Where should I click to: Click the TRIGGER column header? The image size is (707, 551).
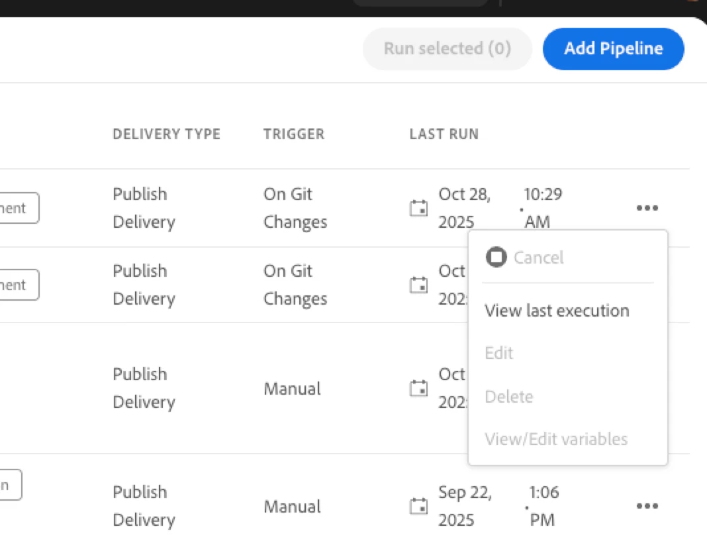point(294,134)
